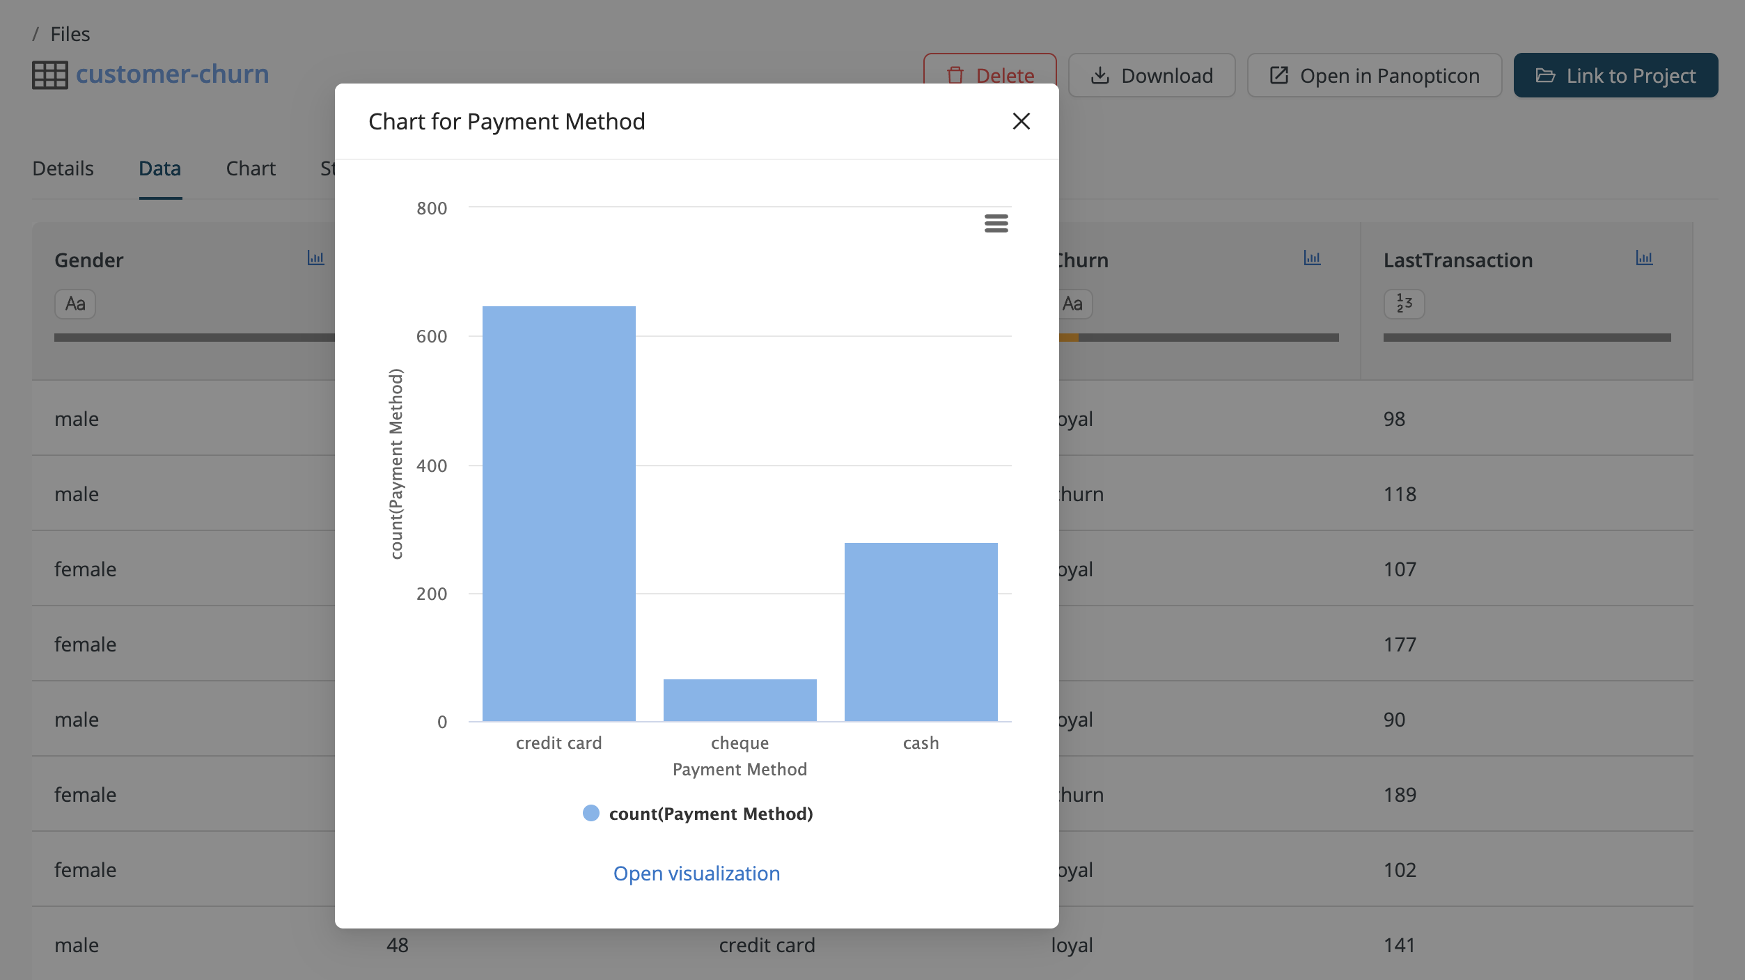Select the Data tab
Screen dimensions: 1745x980
(159, 168)
